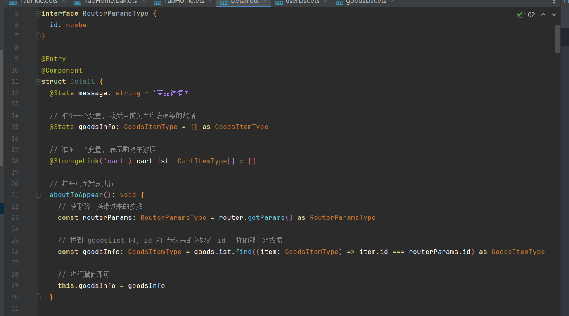Click fold end marker on line 7
The height and width of the screenshot is (316, 569).
(38, 36)
